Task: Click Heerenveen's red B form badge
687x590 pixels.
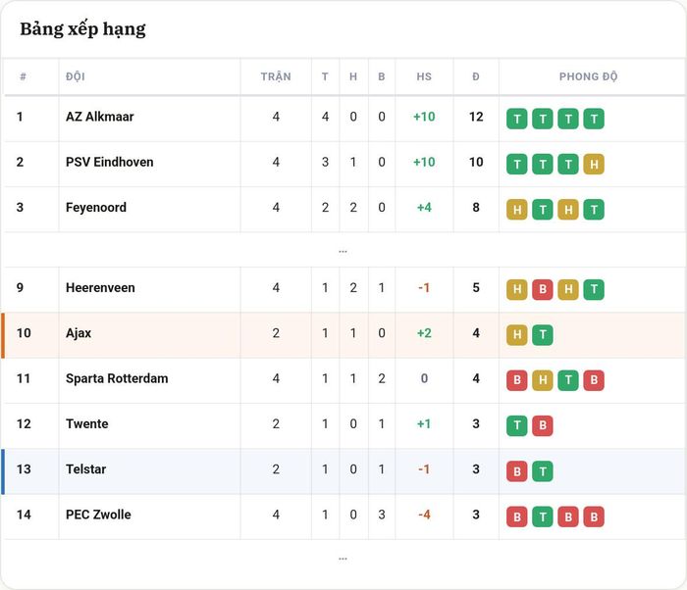Action: click(543, 289)
